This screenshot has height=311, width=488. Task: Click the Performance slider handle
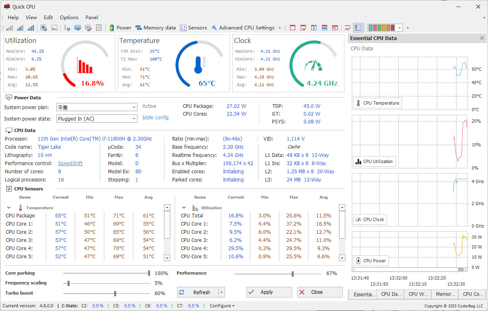click(292, 274)
